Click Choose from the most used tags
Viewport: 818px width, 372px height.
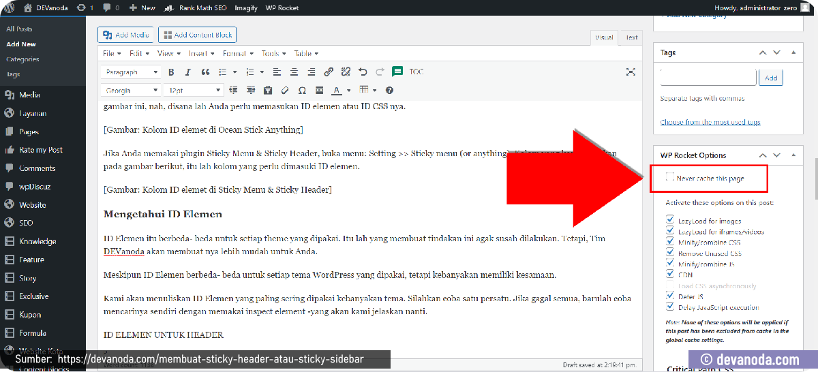[710, 122]
